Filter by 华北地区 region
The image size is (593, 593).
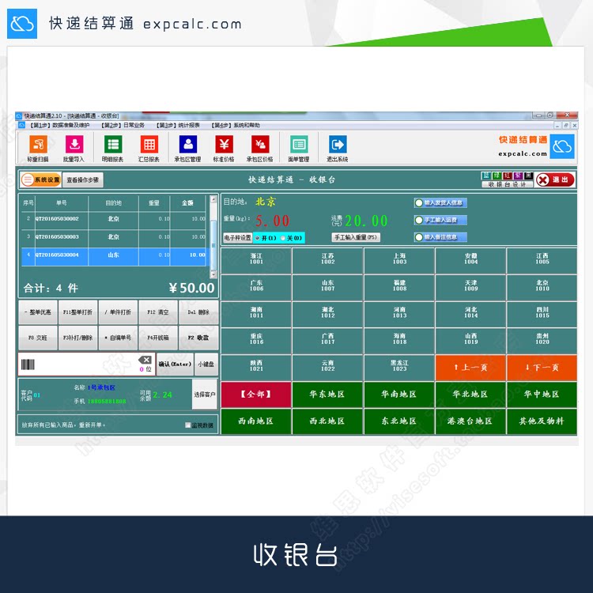(470, 395)
